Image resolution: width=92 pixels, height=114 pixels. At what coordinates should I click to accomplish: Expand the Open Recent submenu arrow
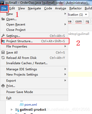coord(65,24)
